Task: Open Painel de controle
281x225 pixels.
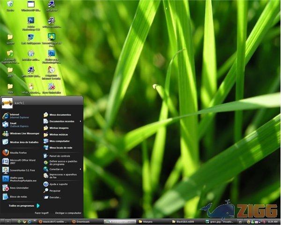Action: (59, 156)
